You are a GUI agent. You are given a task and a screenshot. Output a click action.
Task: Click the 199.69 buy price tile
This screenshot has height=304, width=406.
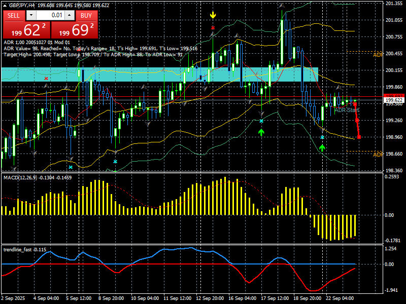(75, 30)
